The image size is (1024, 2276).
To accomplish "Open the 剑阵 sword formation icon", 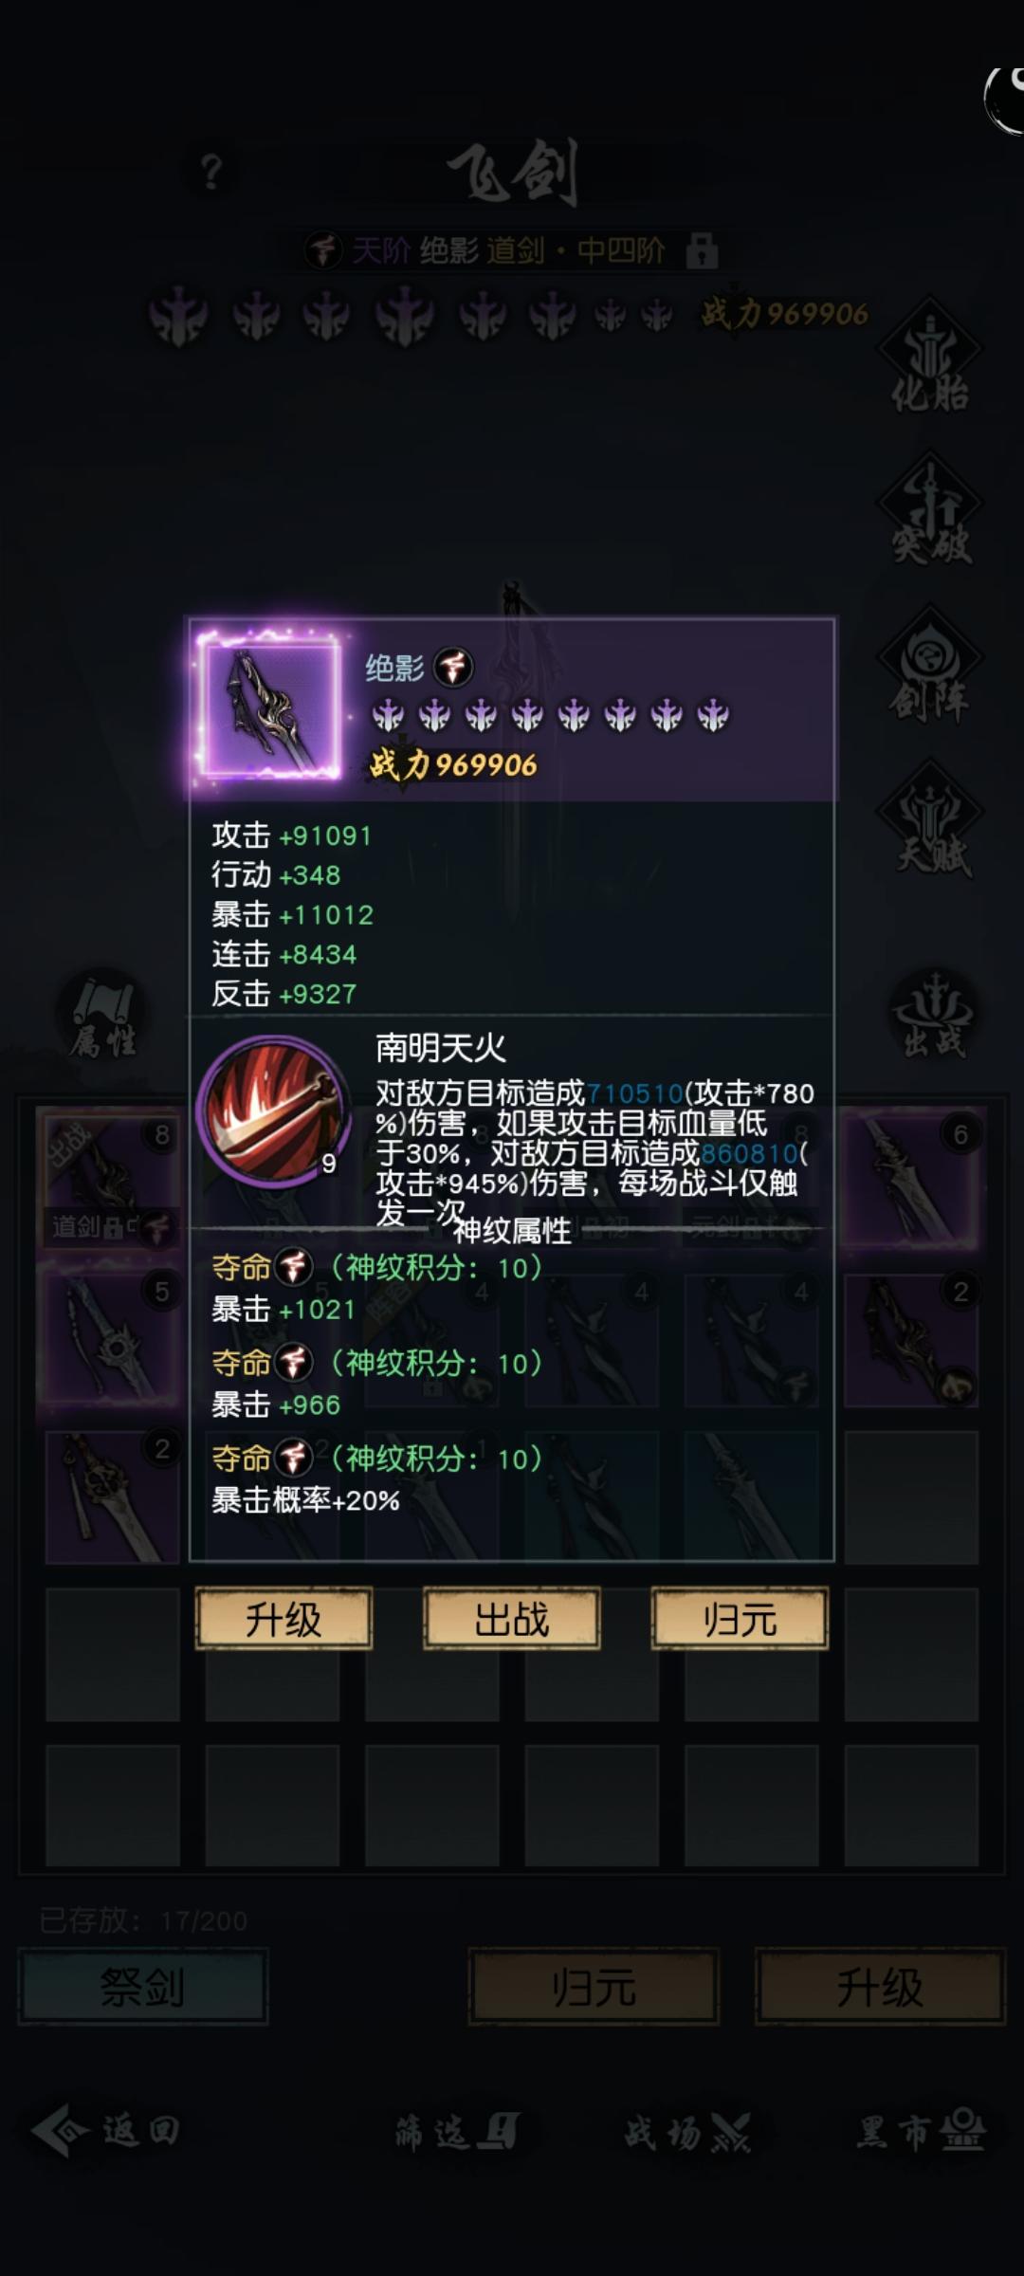I will coord(930,666).
